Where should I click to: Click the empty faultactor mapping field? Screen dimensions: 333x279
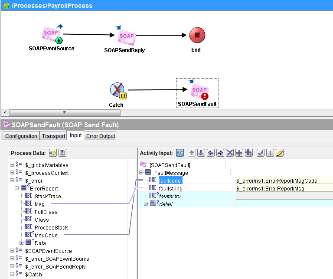(x=284, y=196)
